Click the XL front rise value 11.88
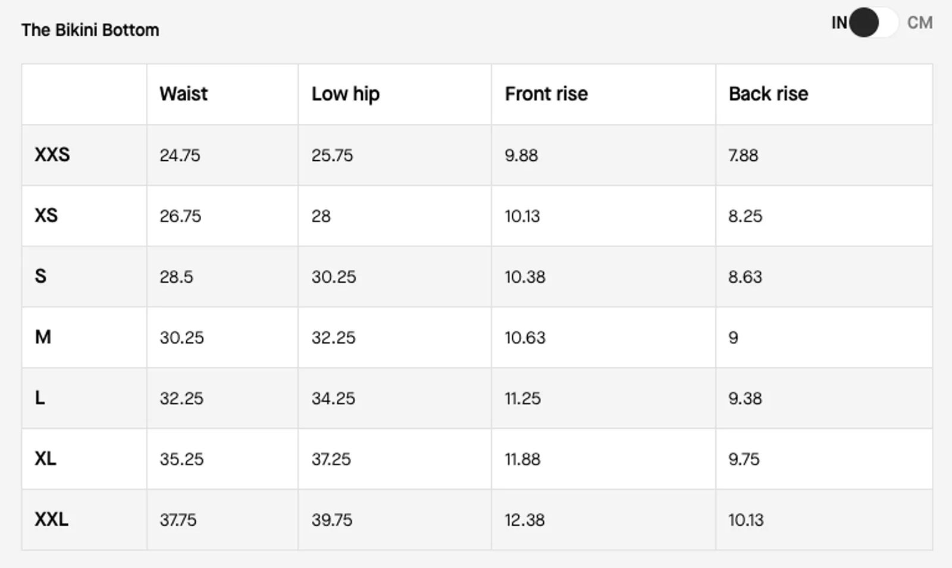Screen dimensions: 952x568 coord(522,459)
